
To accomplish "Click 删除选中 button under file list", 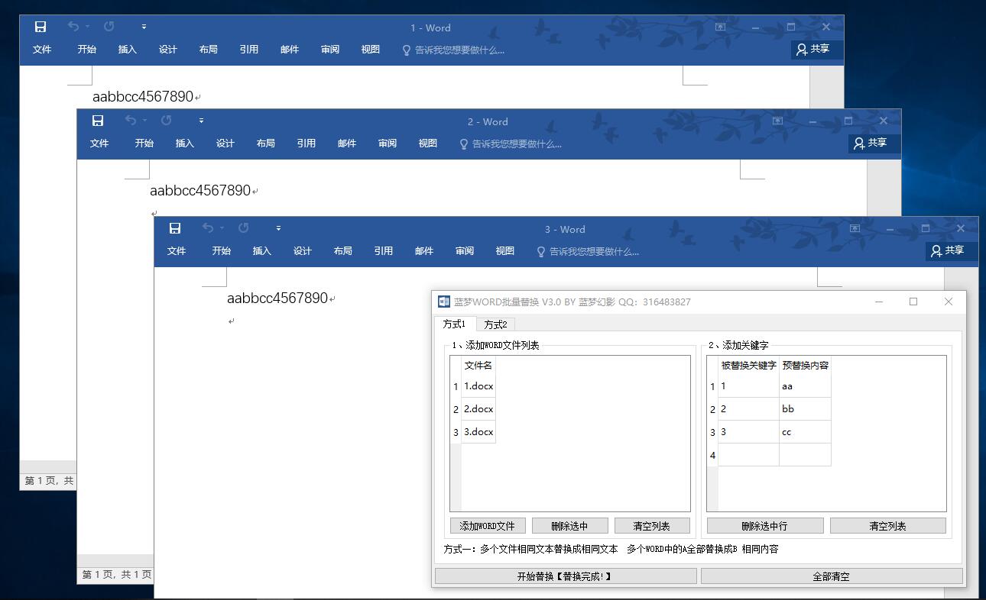I will (x=569, y=526).
